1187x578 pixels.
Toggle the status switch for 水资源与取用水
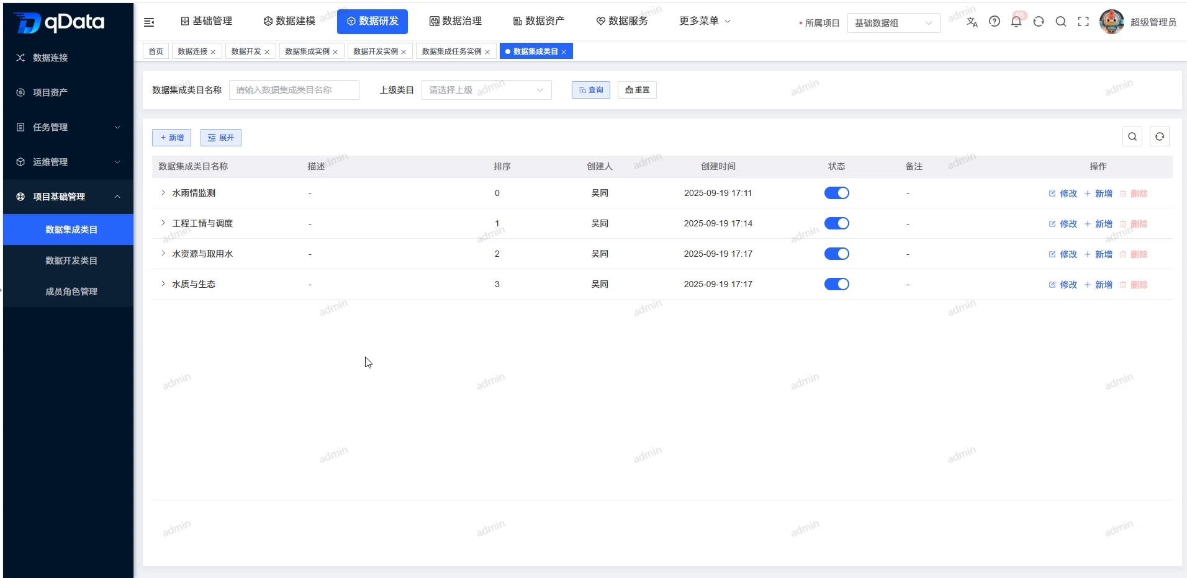coord(836,254)
